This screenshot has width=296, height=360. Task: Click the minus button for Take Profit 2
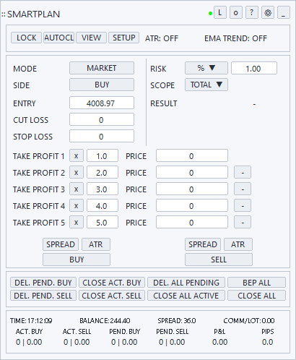(x=243, y=172)
